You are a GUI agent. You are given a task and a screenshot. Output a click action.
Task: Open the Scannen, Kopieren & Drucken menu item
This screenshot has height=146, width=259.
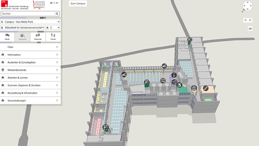tap(30, 85)
